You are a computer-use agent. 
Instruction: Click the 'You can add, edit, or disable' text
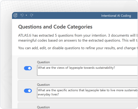click(x=41, y=48)
